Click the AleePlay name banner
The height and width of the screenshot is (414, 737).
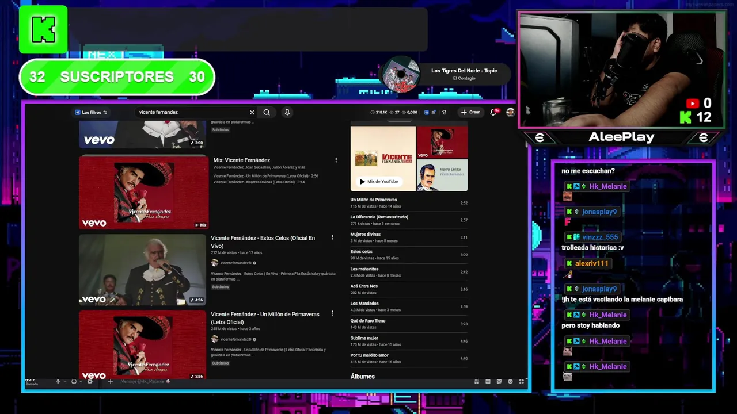click(621, 137)
